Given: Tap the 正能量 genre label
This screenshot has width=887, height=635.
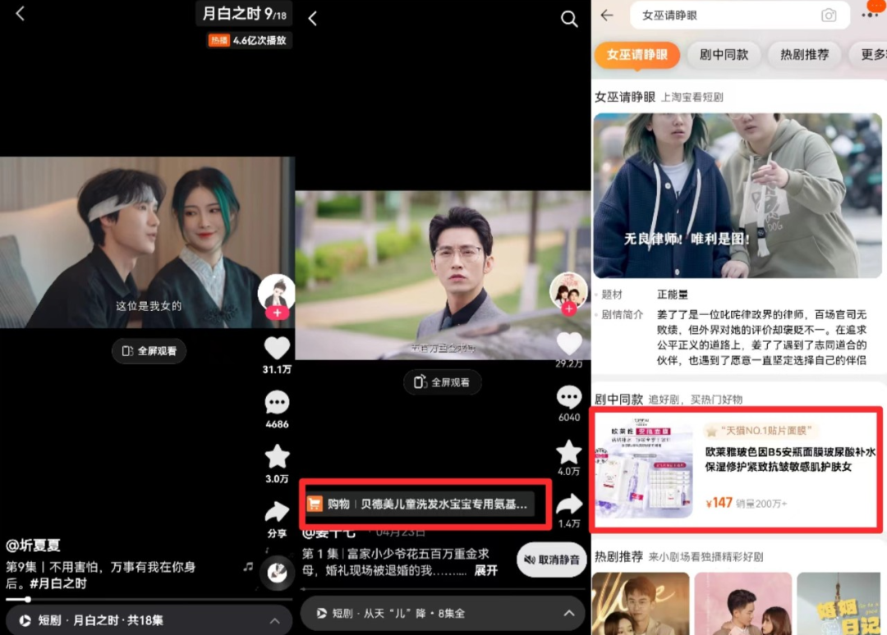Looking at the screenshot, I should 672,295.
